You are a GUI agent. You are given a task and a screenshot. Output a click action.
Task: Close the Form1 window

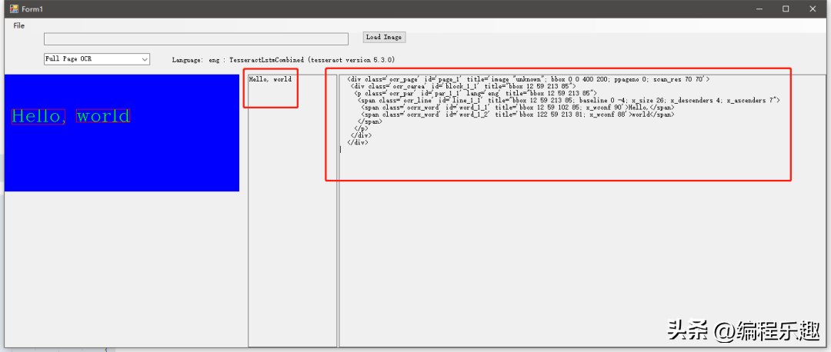point(813,8)
